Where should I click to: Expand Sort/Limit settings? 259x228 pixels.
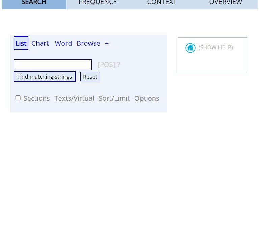(114, 98)
